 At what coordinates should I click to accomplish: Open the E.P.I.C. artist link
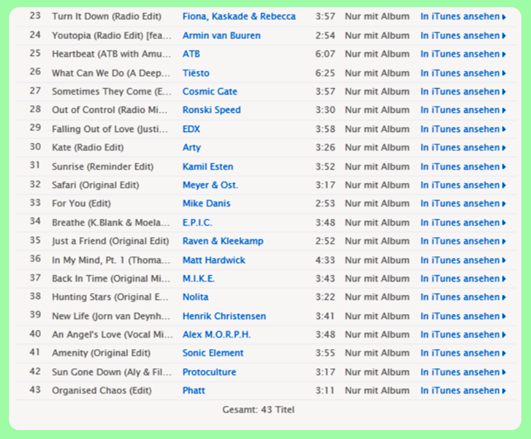pyautogui.click(x=197, y=223)
